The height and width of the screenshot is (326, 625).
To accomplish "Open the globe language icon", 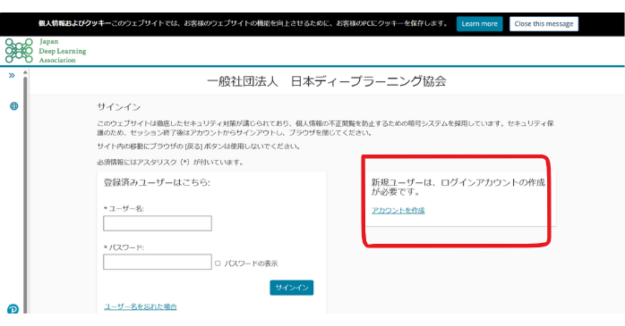I will click(14, 106).
